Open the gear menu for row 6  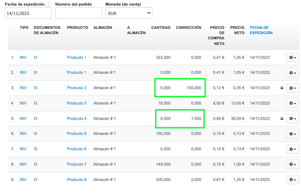[x=292, y=134]
